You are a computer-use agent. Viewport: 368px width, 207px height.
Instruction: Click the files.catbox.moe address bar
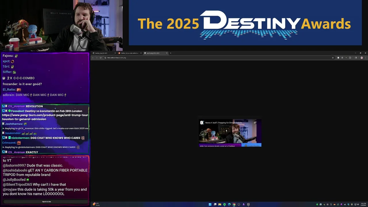point(218,58)
